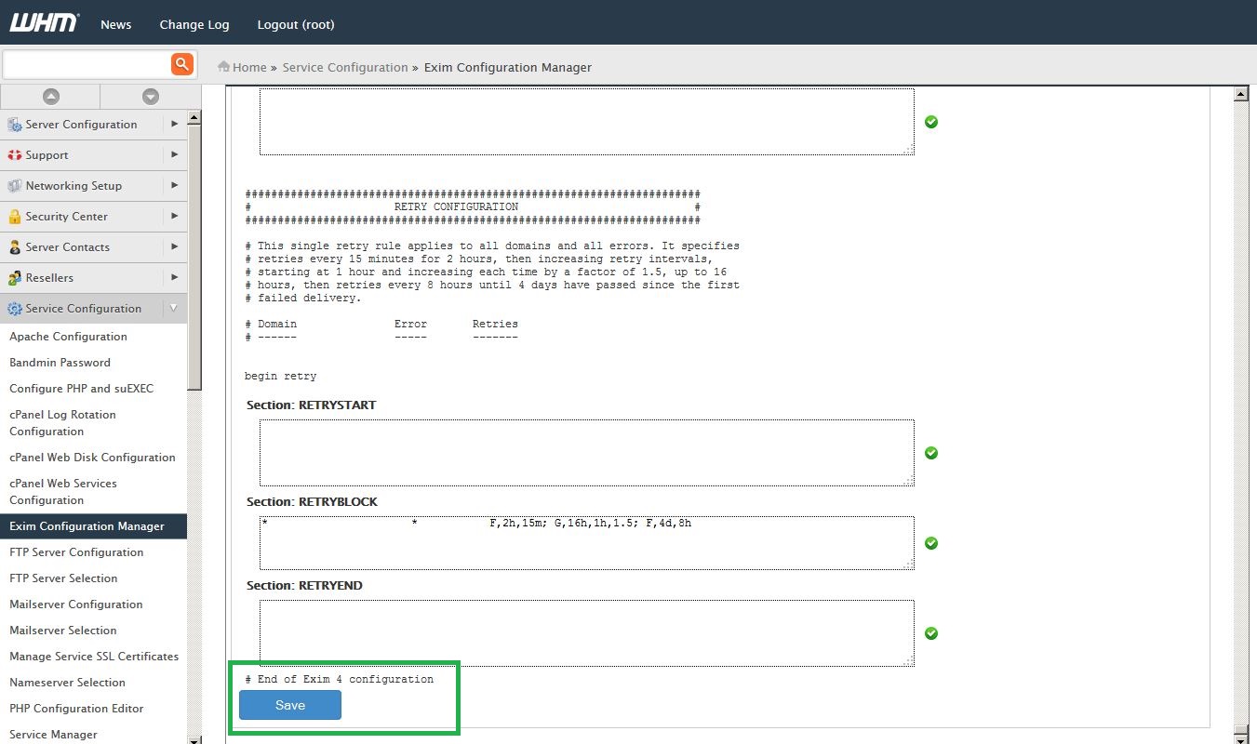The width and height of the screenshot is (1257, 744).
Task: Expand the sidebar menu with the down arrow
Action: (x=150, y=97)
